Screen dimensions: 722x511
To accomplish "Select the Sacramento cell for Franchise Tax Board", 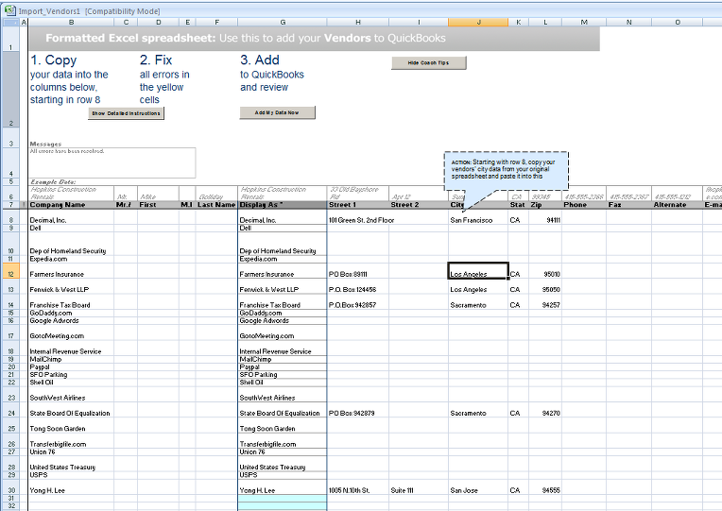I will (x=478, y=305).
